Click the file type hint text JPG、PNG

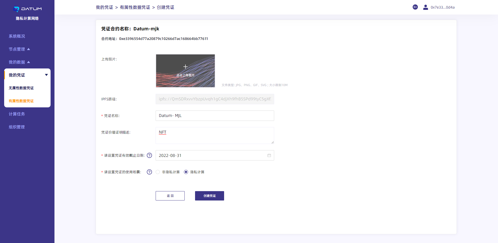click(x=255, y=85)
